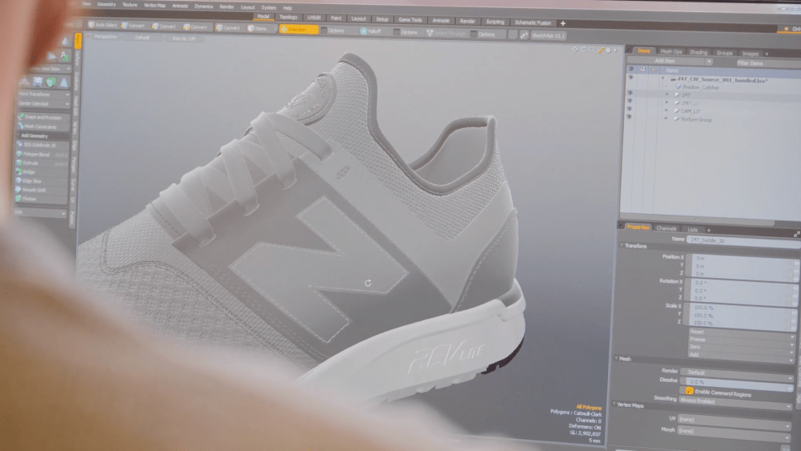Toggle visibility of 247_CW_Source scene item

tap(630, 78)
